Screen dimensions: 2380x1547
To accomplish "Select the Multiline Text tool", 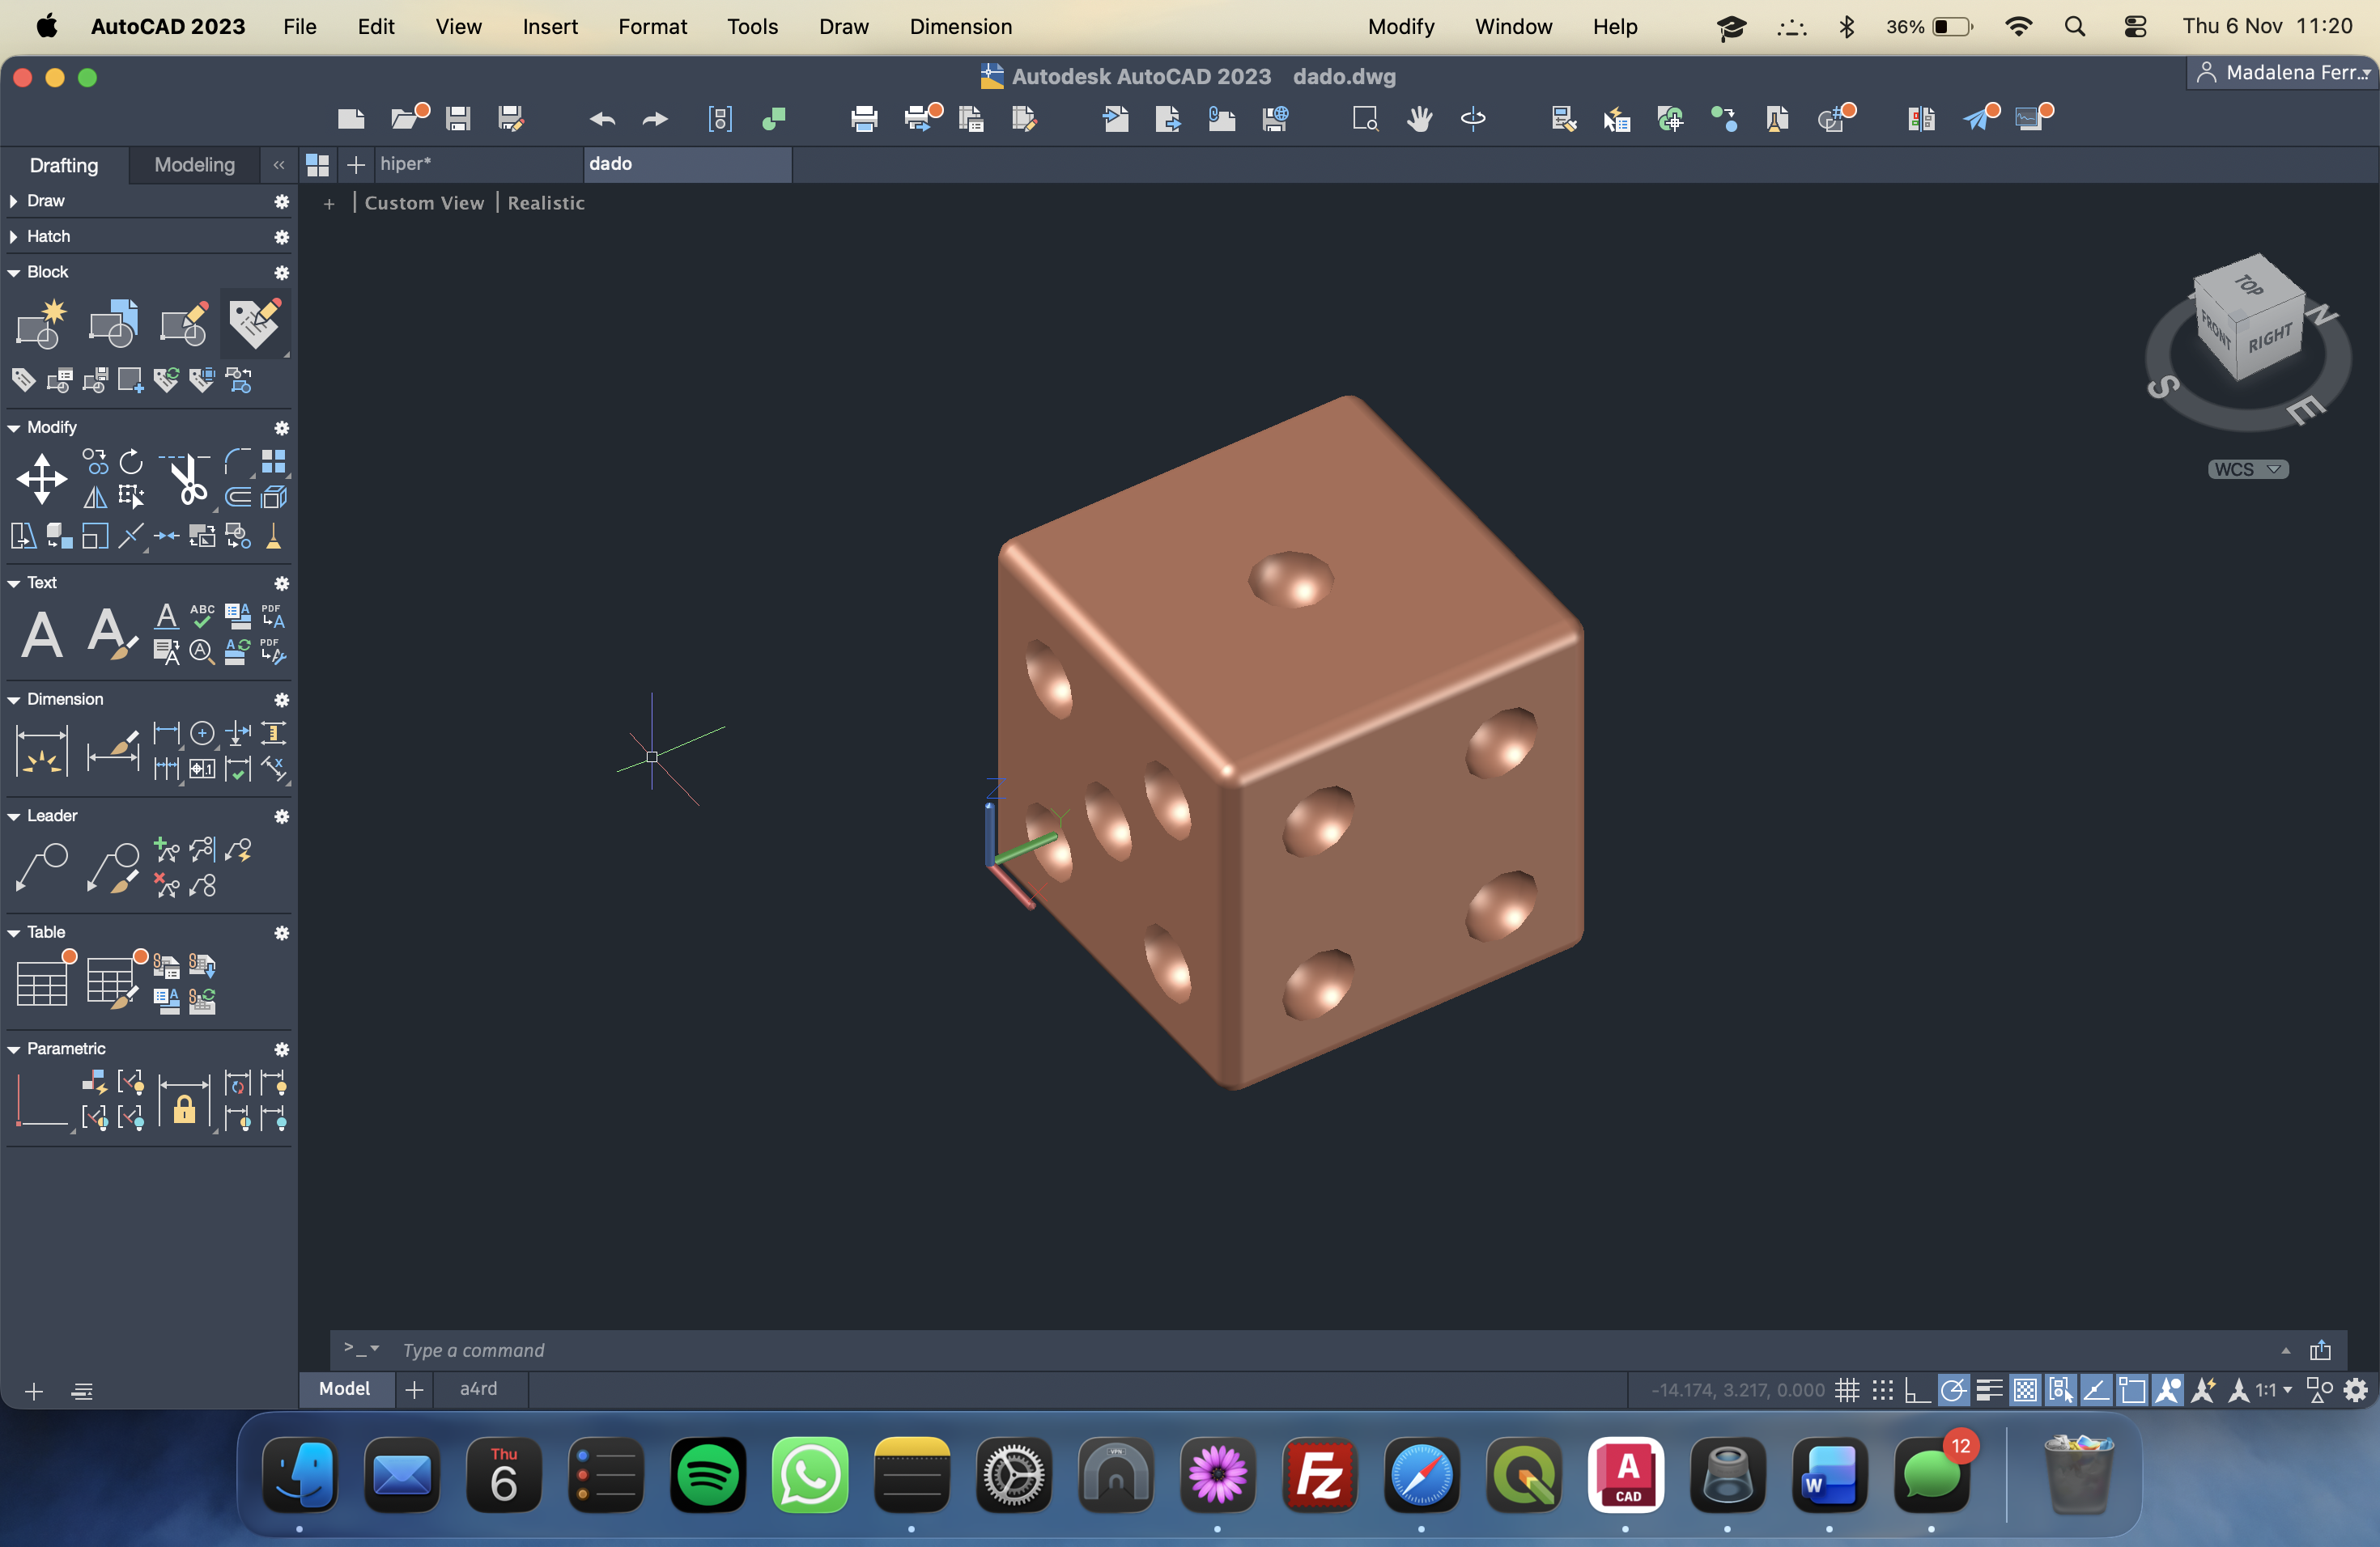I will point(41,634).
